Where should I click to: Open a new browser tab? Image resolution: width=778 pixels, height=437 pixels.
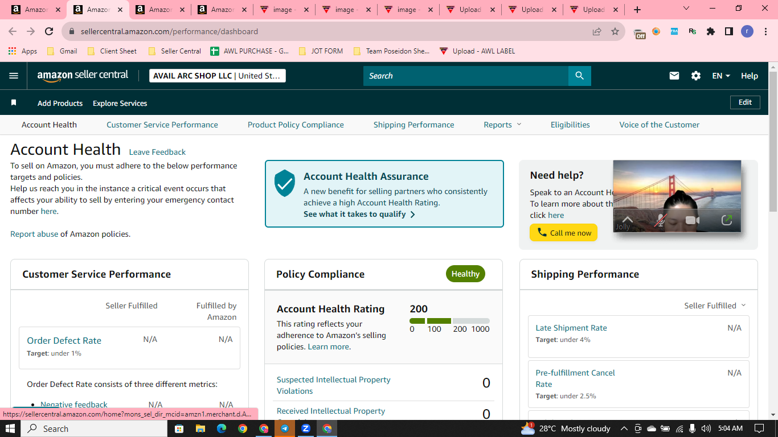click(637, 10)
